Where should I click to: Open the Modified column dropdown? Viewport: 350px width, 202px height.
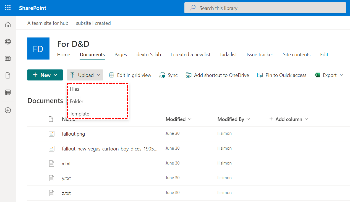coord(178,119)
